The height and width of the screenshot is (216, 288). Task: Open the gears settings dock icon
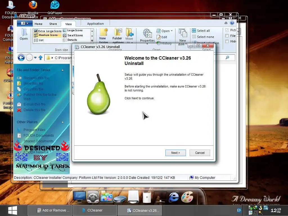(93, 197)
